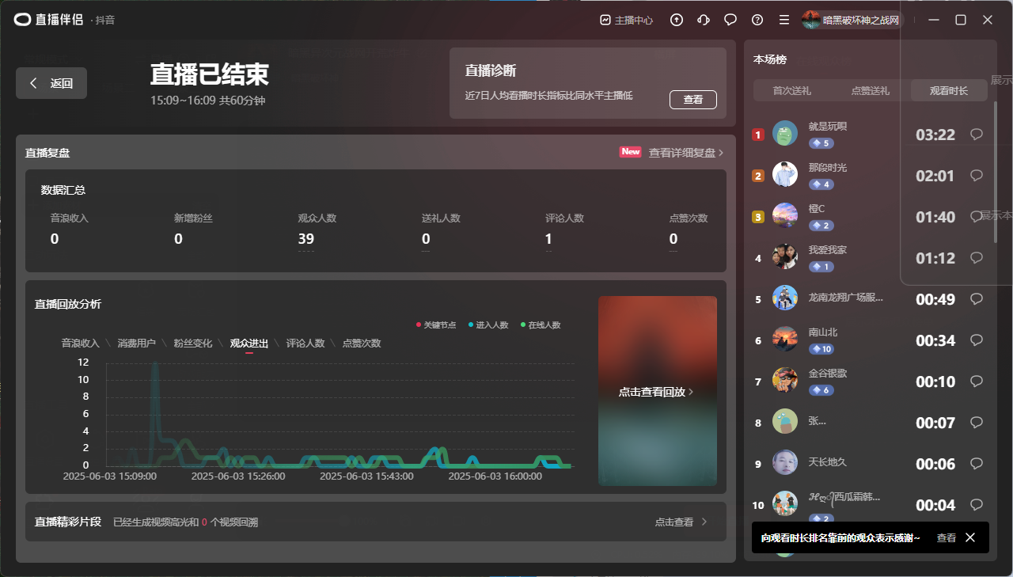Click the level 10 badge under 南山北
This screenshot has width=1013, height=577.
tap(821, 349)
